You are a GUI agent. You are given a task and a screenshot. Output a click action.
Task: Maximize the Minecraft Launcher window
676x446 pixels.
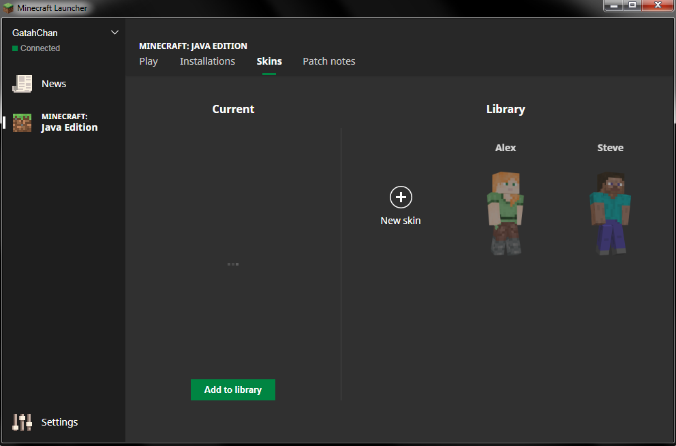(632, 5)
